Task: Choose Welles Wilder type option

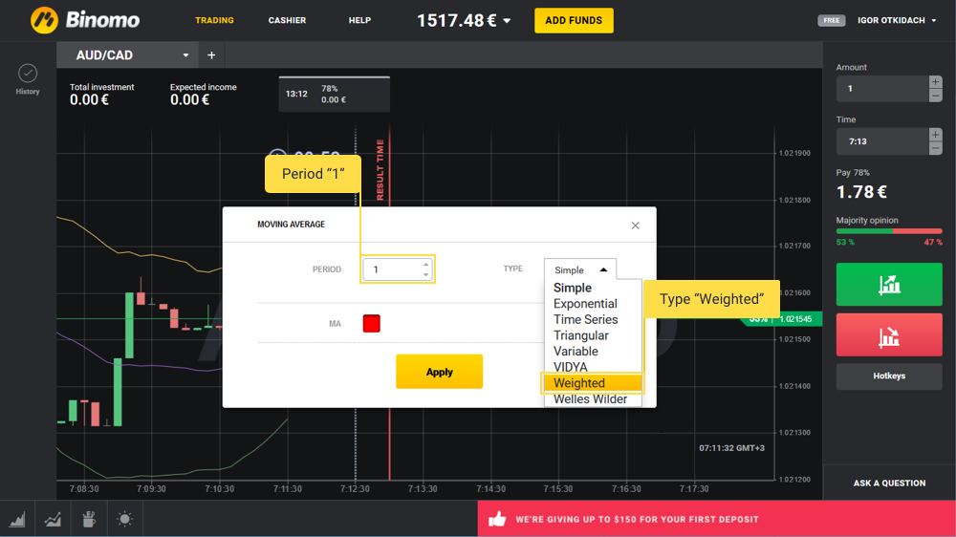Action: [590, 398]
